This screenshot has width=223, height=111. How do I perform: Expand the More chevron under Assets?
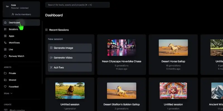coord(11,94)
